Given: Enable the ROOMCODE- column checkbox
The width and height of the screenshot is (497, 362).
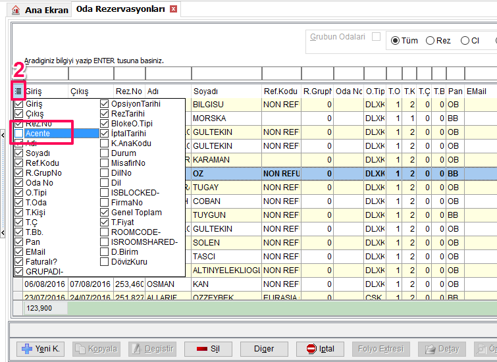Looking at the screenshot, I should pyautogui.click(x=104, y=232).
